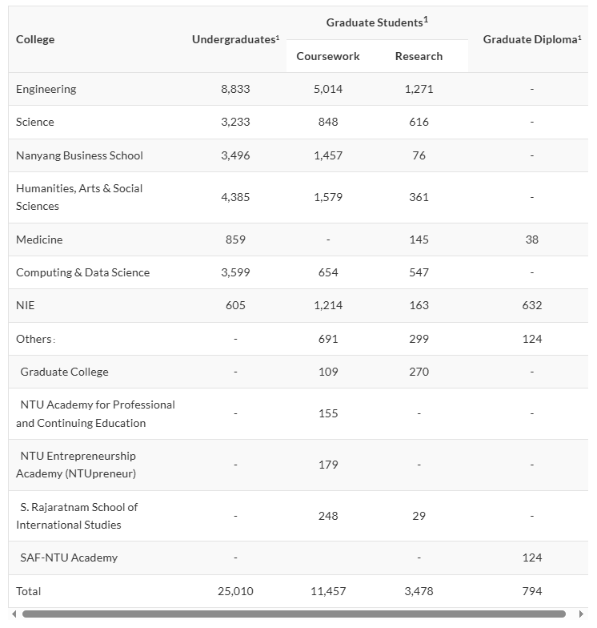Select the Research sub-header

pos(419,56)
